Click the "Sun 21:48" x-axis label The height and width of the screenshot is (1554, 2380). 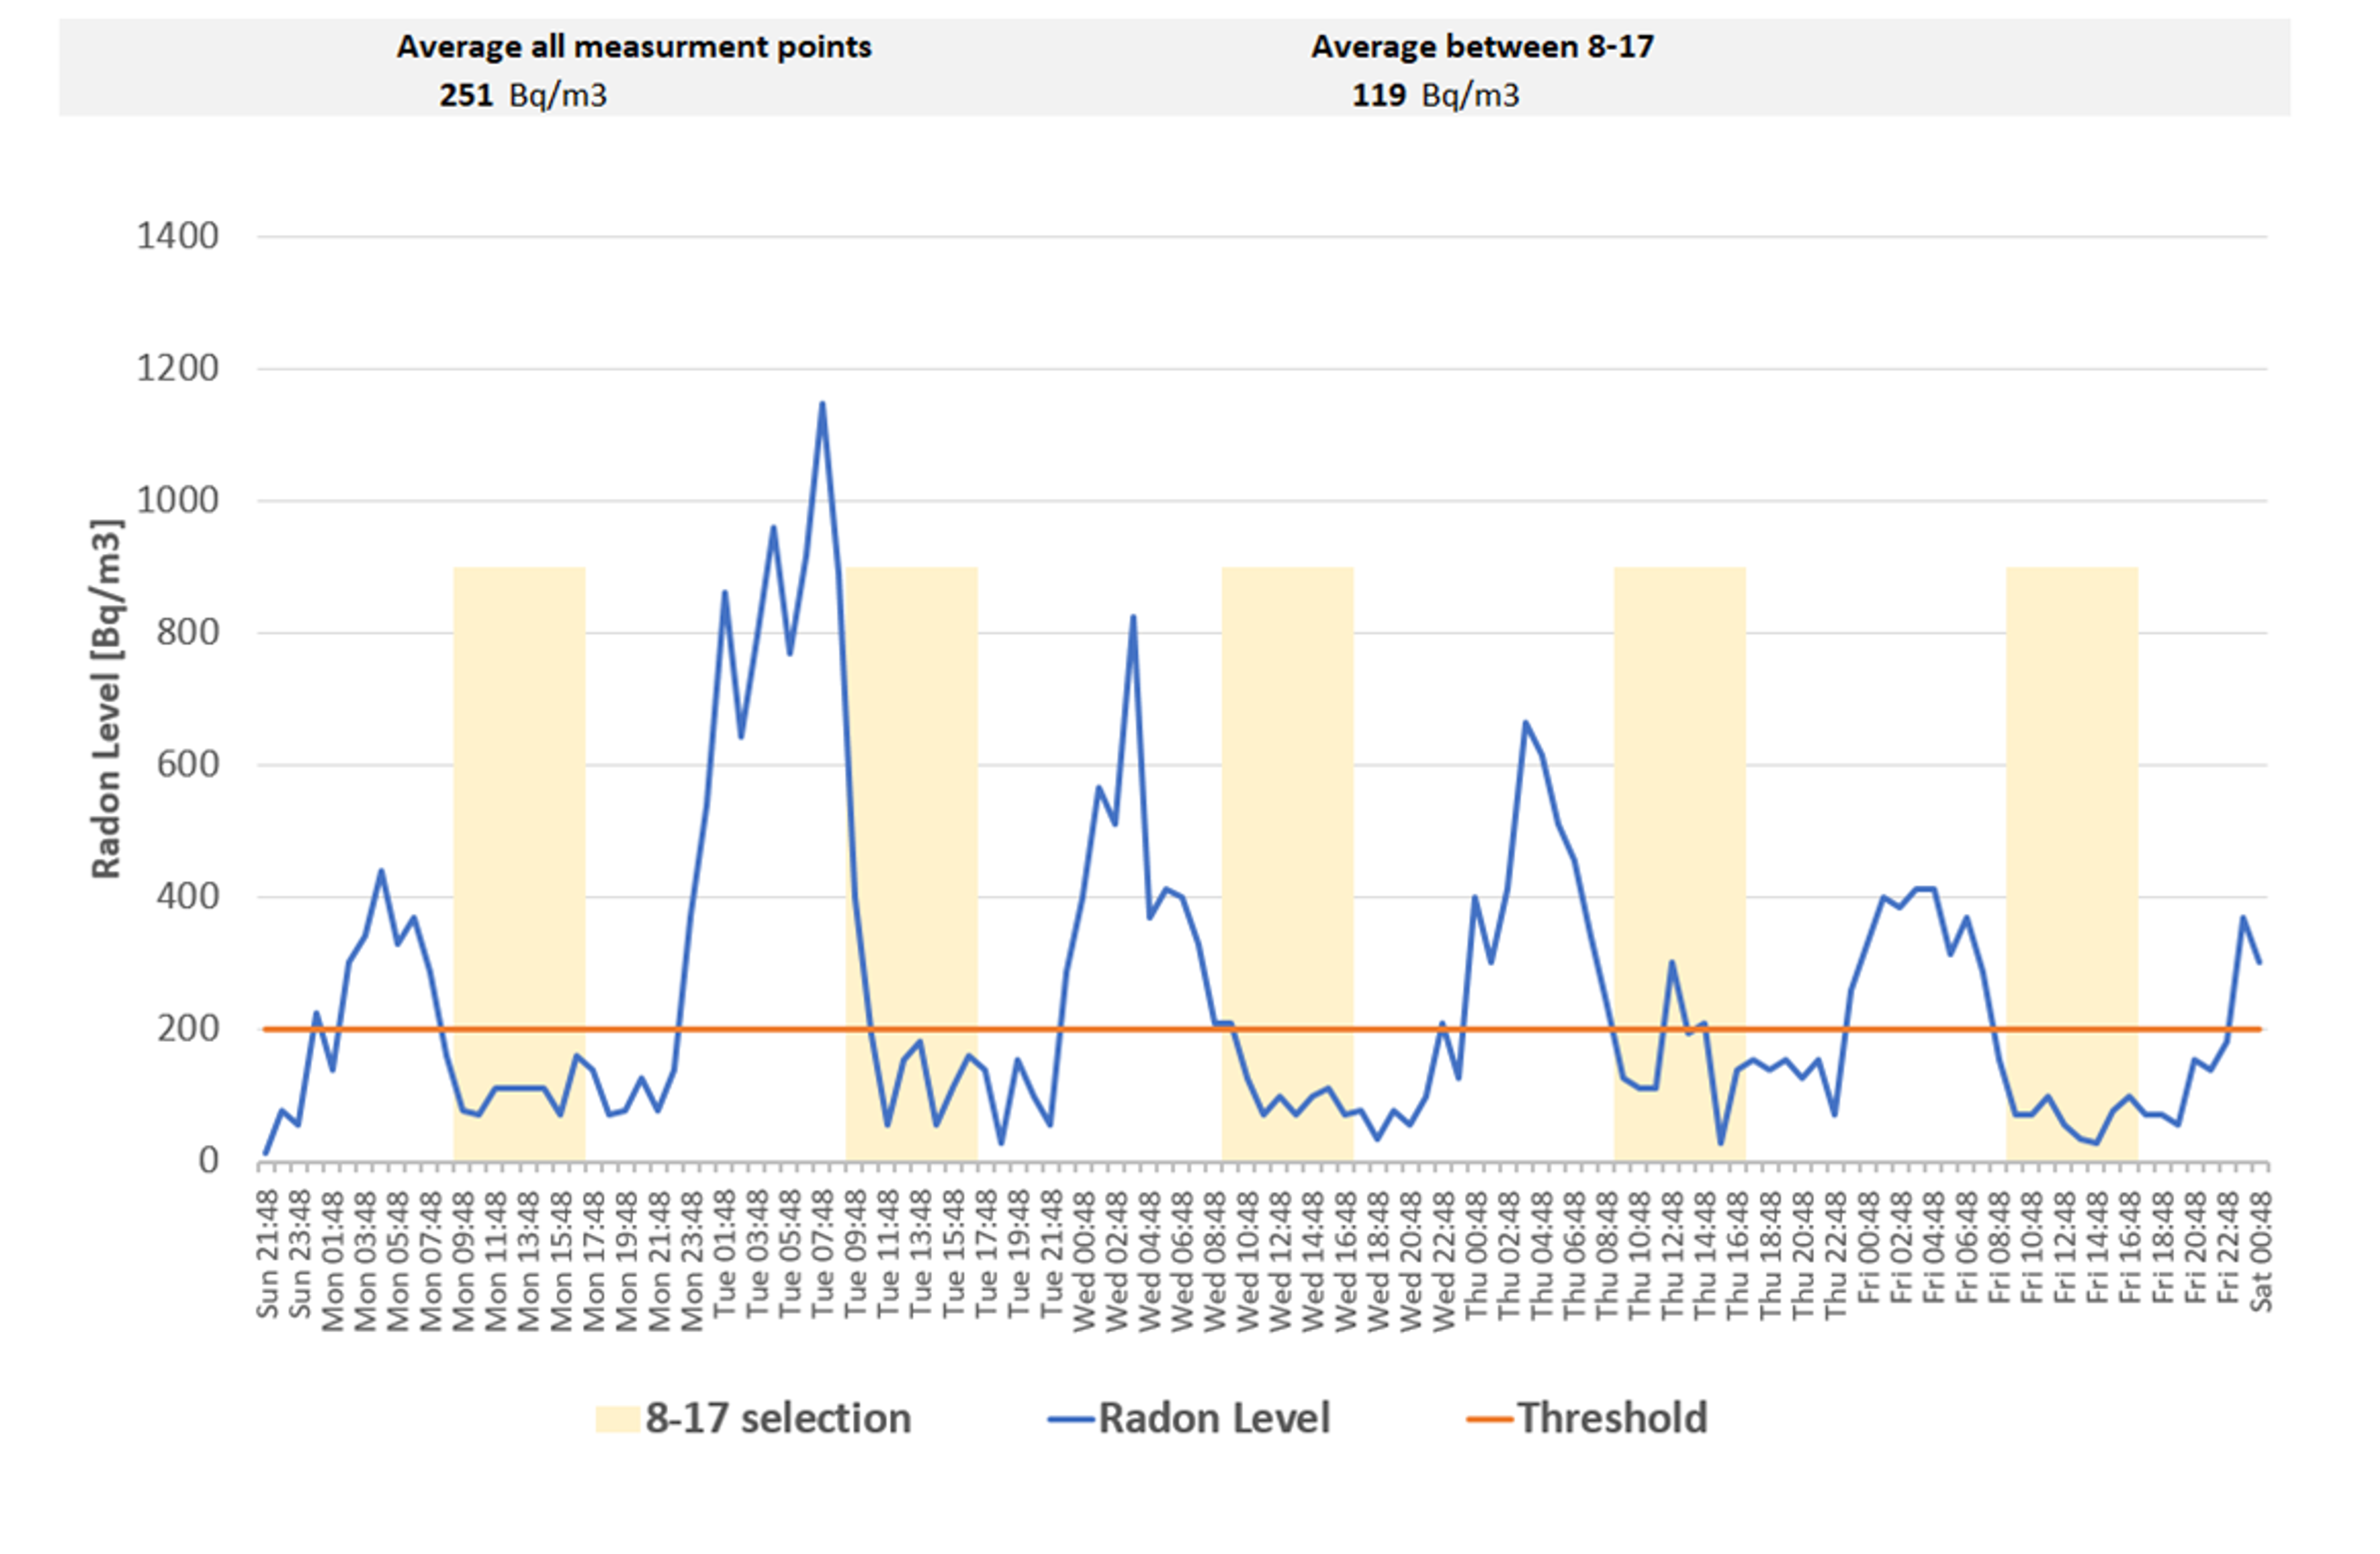coord(267,1253)
